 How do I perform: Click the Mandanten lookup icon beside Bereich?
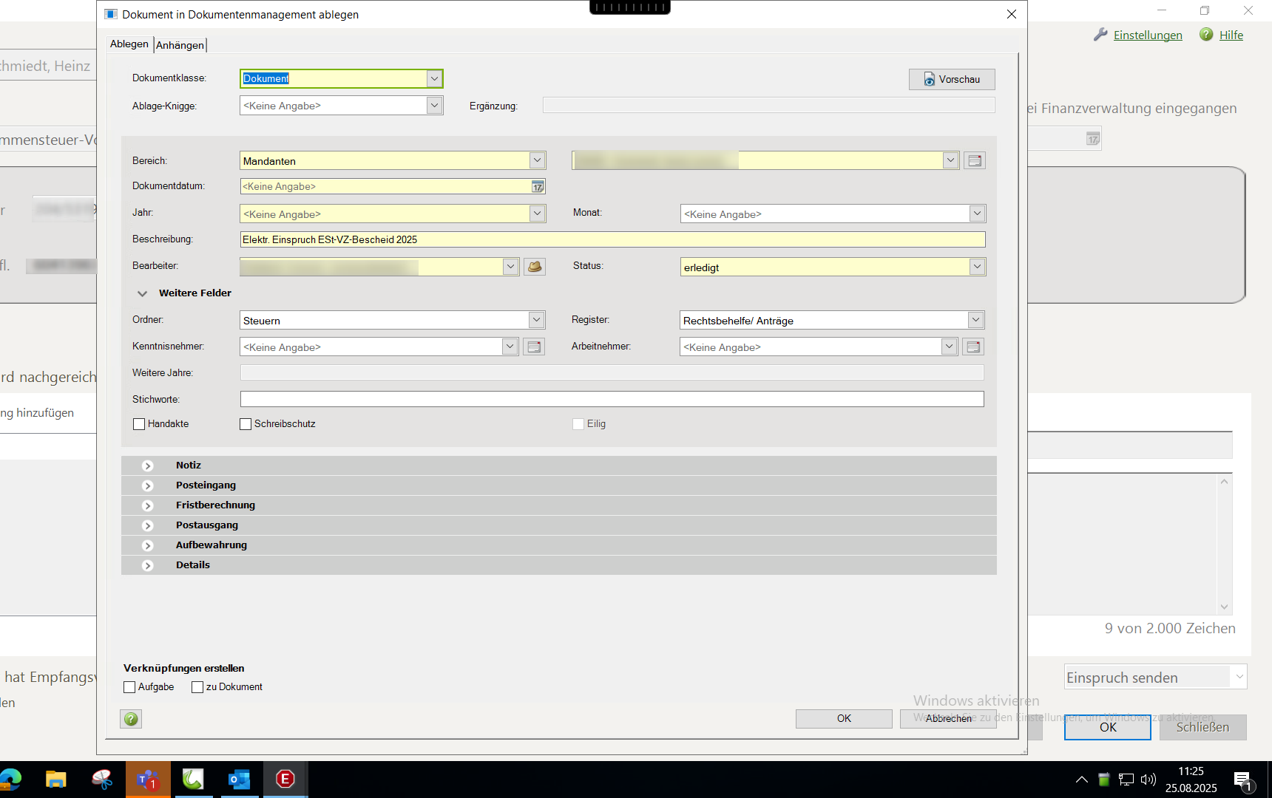tap(974, 160)
